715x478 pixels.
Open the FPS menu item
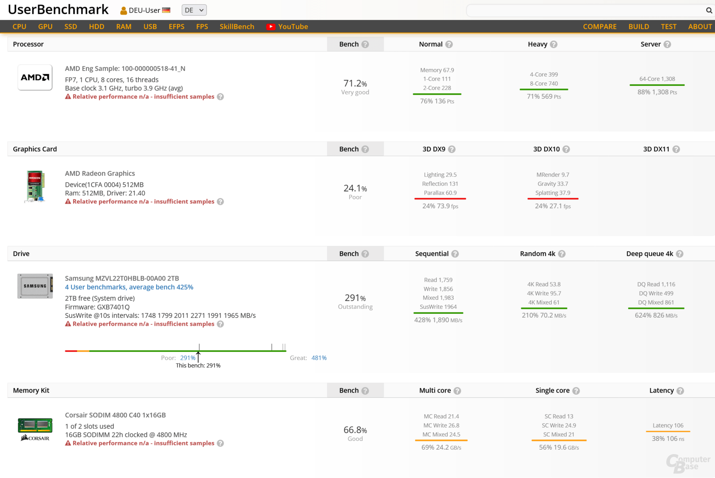click(x=202, y=27)
